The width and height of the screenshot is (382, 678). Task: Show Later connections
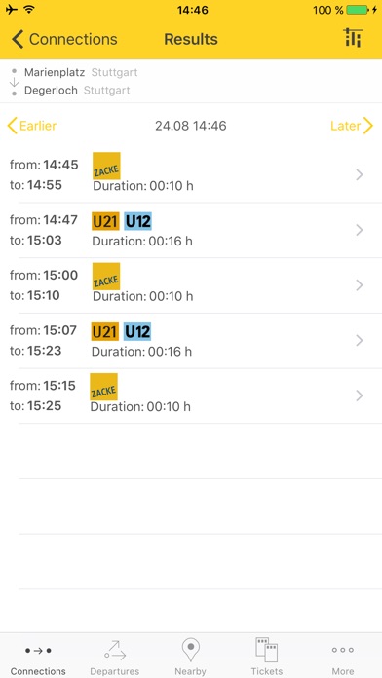[352, 126]
